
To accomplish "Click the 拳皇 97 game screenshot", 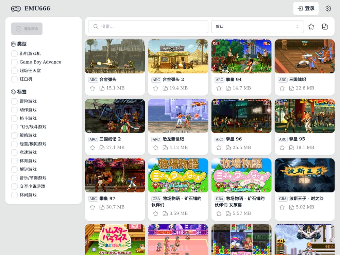I will 115,175.
